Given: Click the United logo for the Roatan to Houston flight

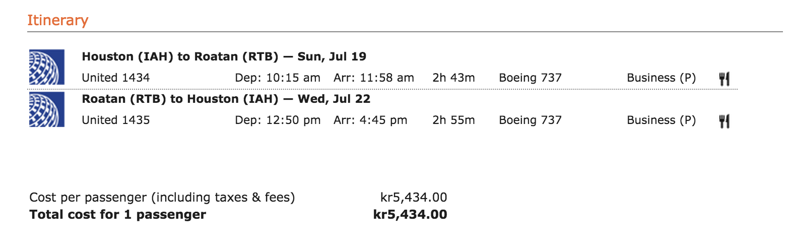Looking at the screenshot, I should [47, 109].
